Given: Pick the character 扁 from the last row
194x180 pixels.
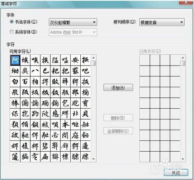Looking at the screenshot, I should point(45,157).
